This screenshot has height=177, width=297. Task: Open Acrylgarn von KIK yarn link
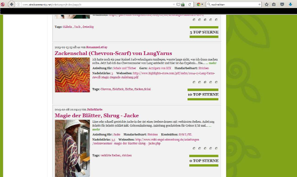pyautogui.click(x=160, y=68)
